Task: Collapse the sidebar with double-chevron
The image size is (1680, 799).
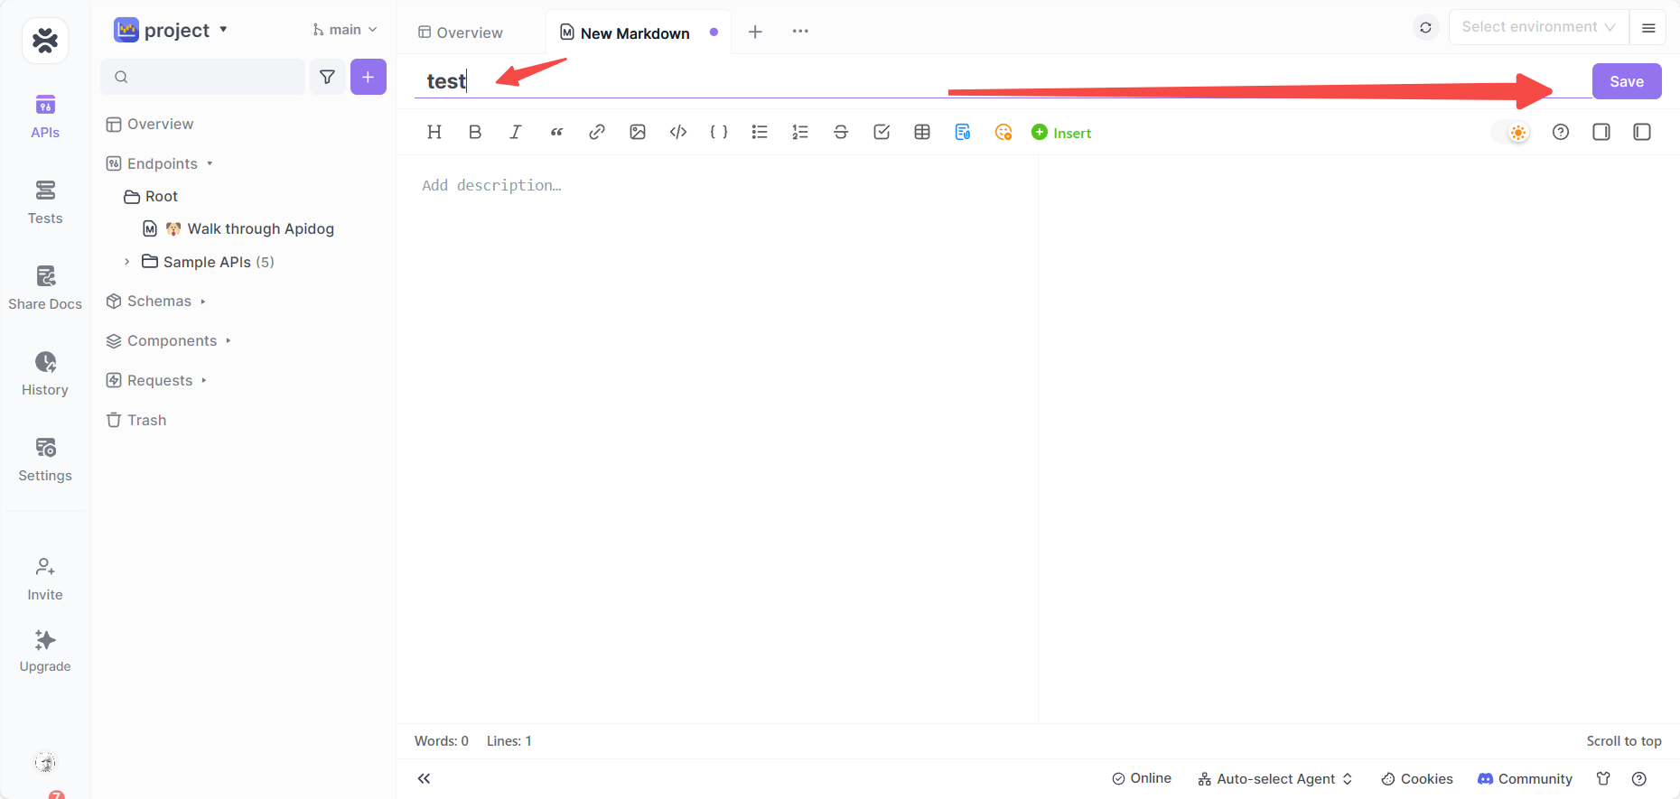Action: (424, 778)
